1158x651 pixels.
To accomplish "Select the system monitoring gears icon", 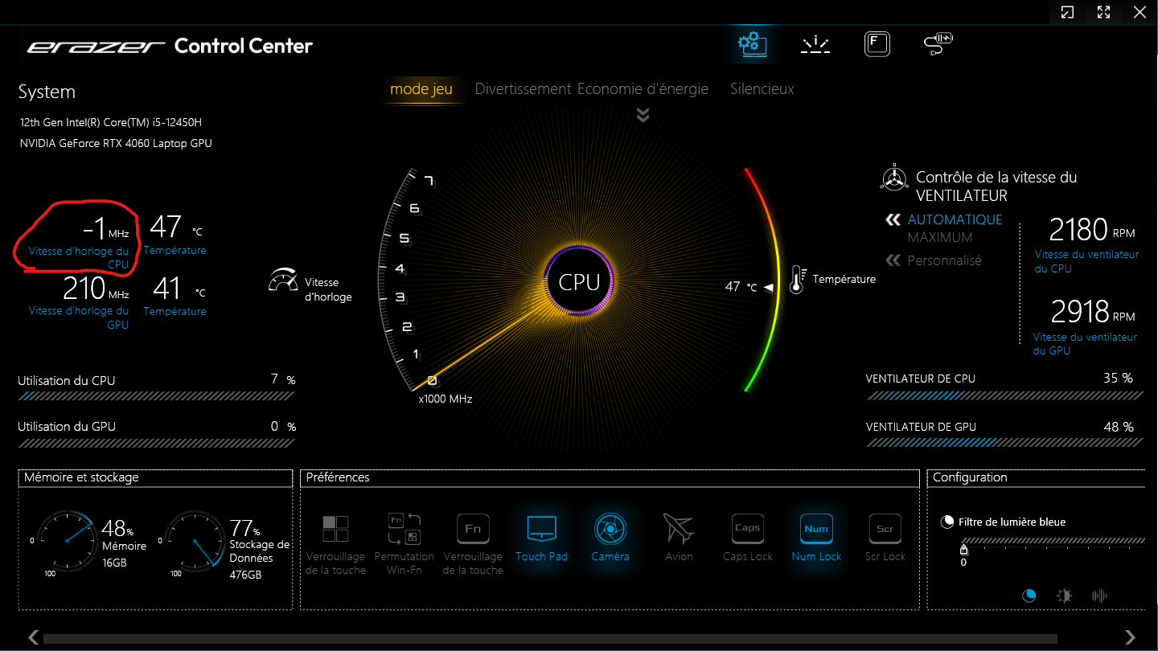I will click(751, 44).
